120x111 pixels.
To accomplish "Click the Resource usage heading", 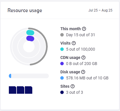I will tap(25, 10).
